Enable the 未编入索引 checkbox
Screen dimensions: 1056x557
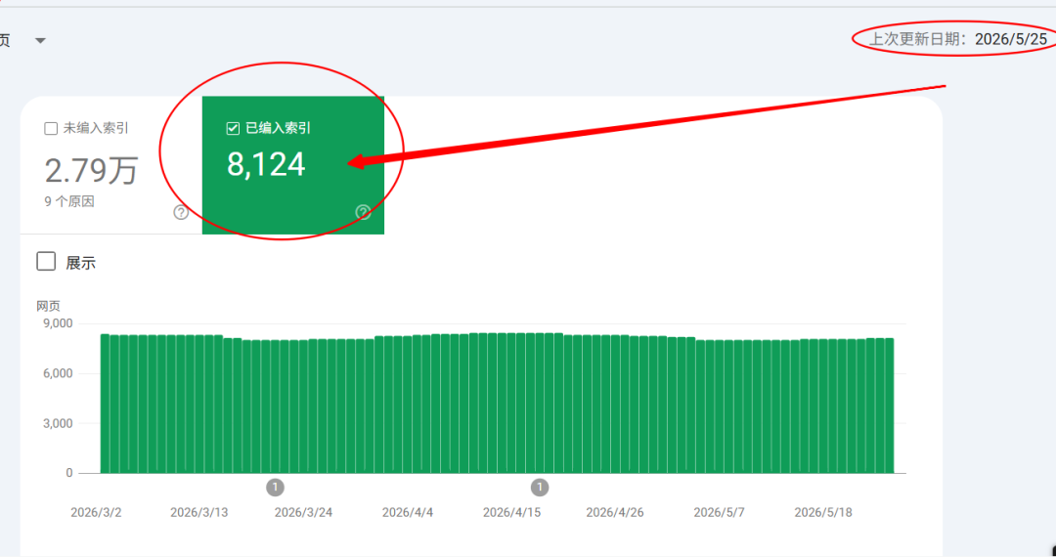pyautogui.click(x=51, y=128)
